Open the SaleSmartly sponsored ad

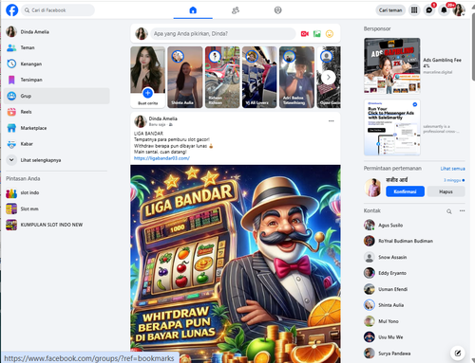[414, 127]
